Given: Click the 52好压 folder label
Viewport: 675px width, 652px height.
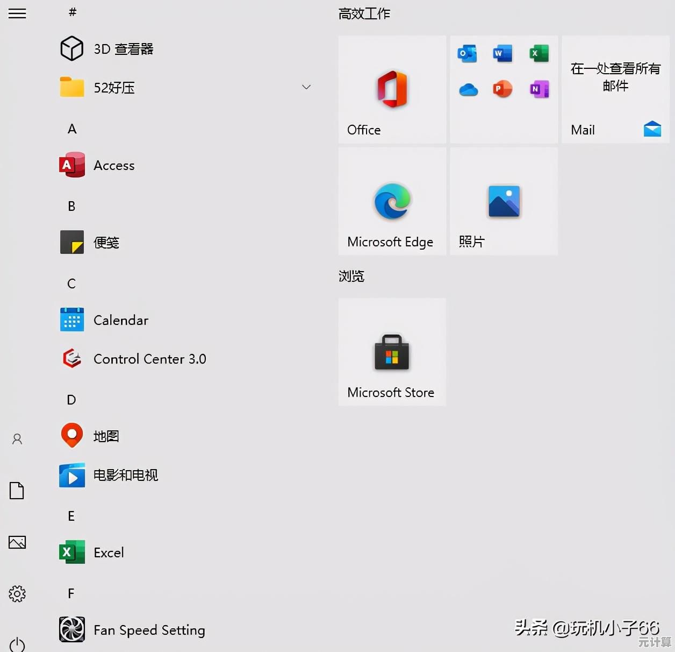Looking at the screenshot, I should [114, 88].
